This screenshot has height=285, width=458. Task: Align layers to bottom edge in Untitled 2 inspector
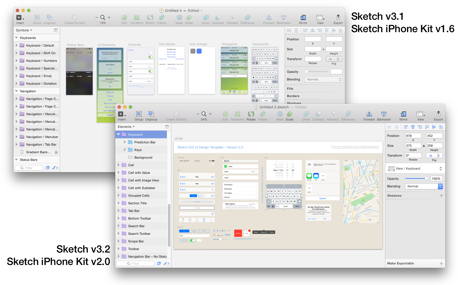(441, 127)
